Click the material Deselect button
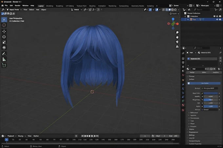 click(215, 73)
